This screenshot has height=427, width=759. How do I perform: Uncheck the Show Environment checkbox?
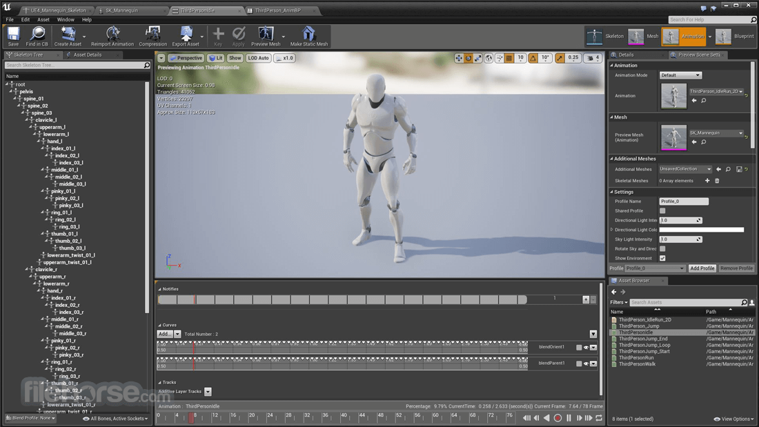click(x=662, y=258)
